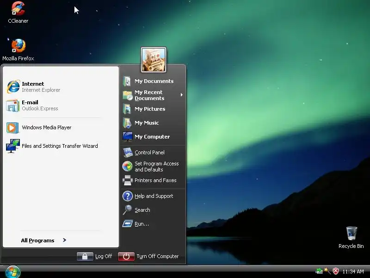Click the Outlook Express E-mail icon

13,106
